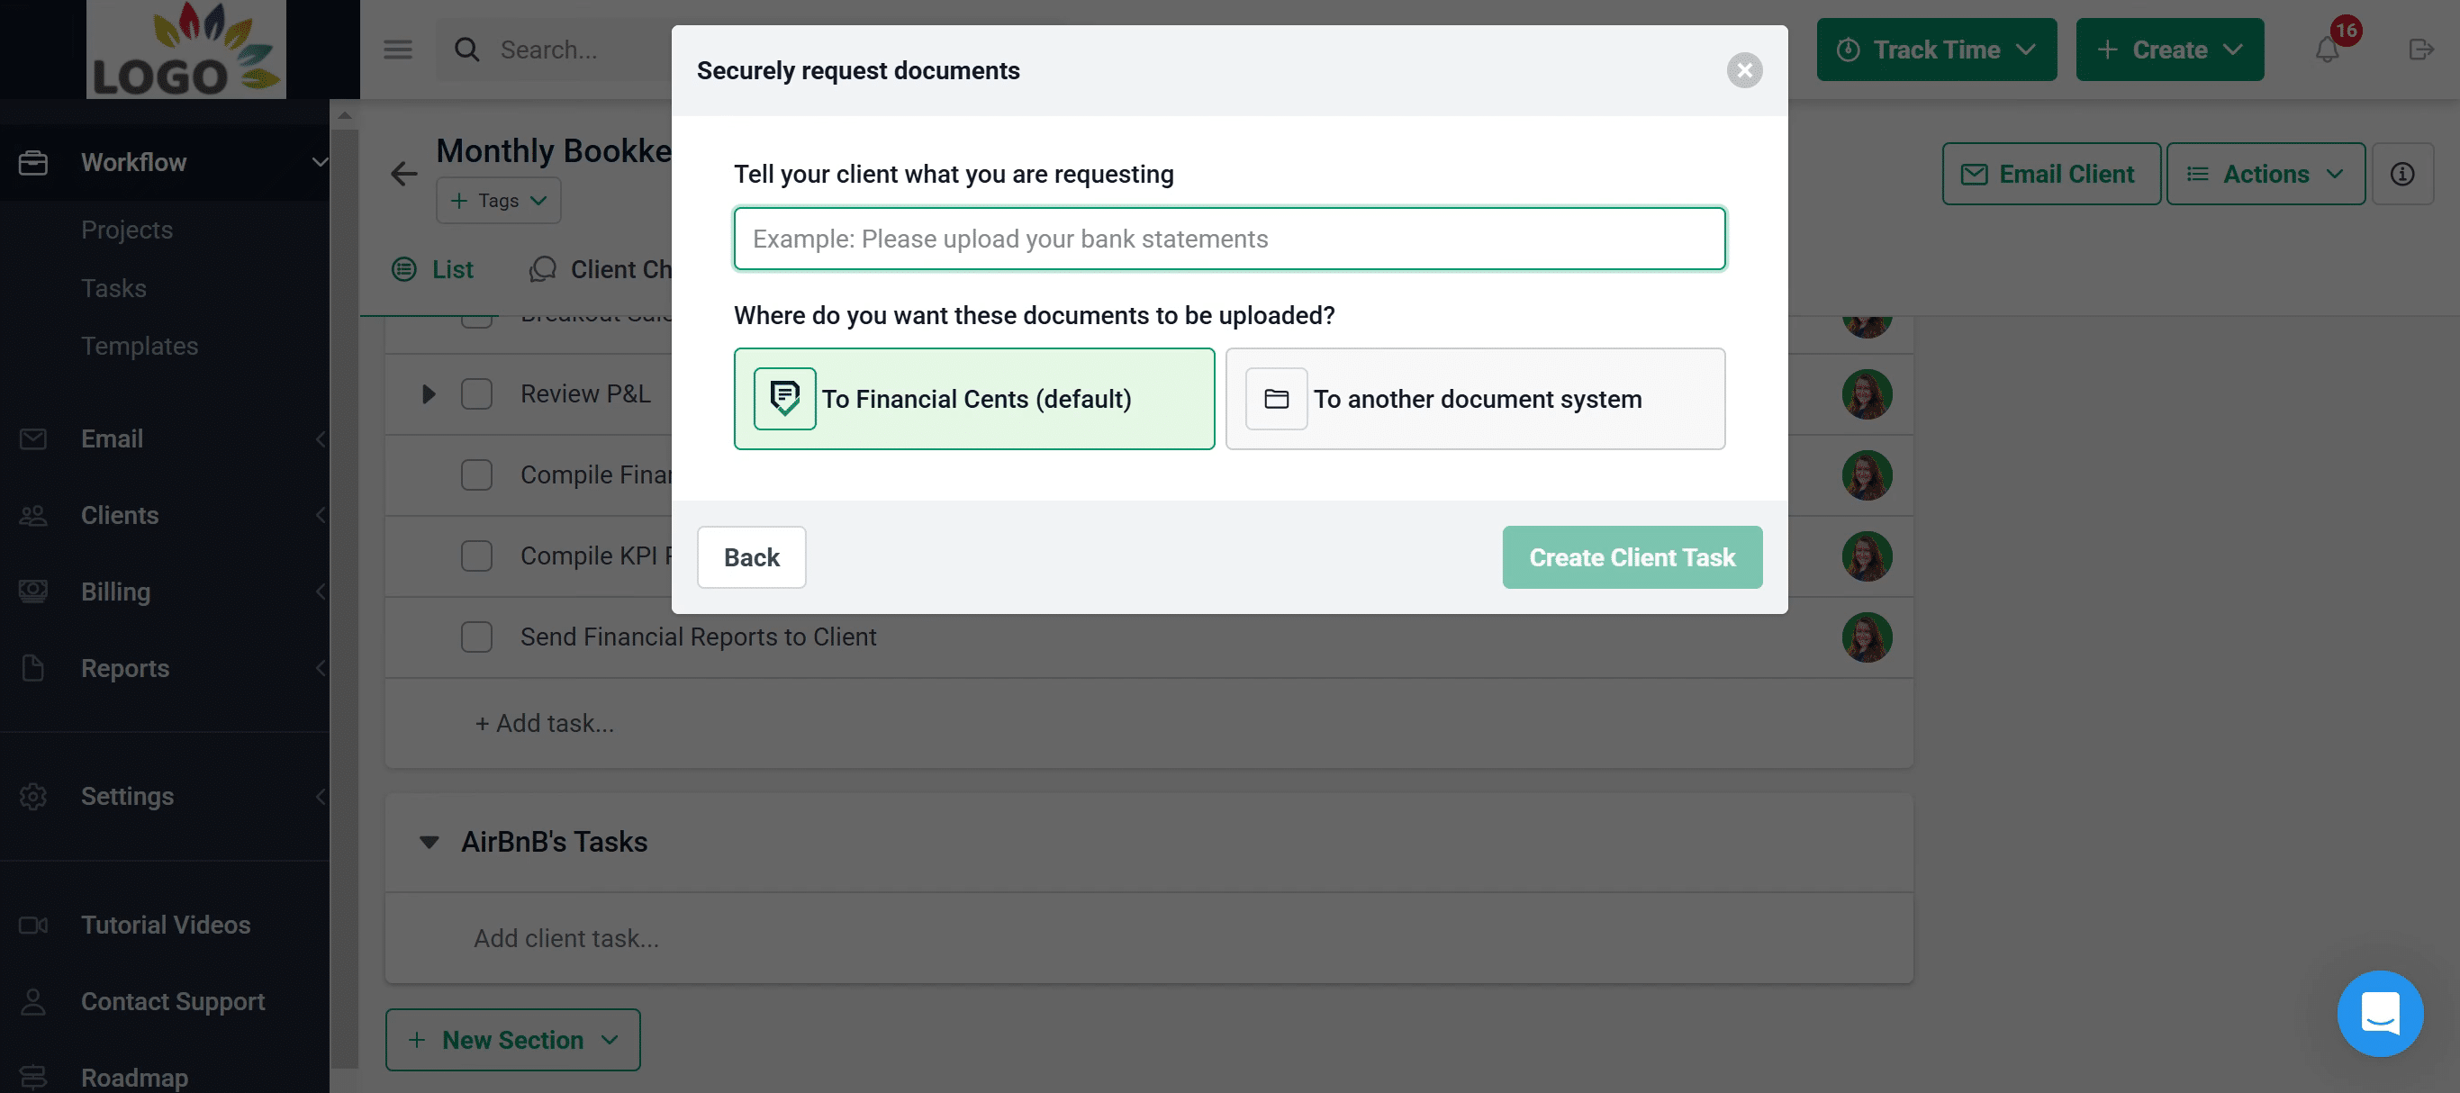Select To Financial Cents (default) option
The width and height of the screenshot is (2460, 1093).
pos(973,399)
